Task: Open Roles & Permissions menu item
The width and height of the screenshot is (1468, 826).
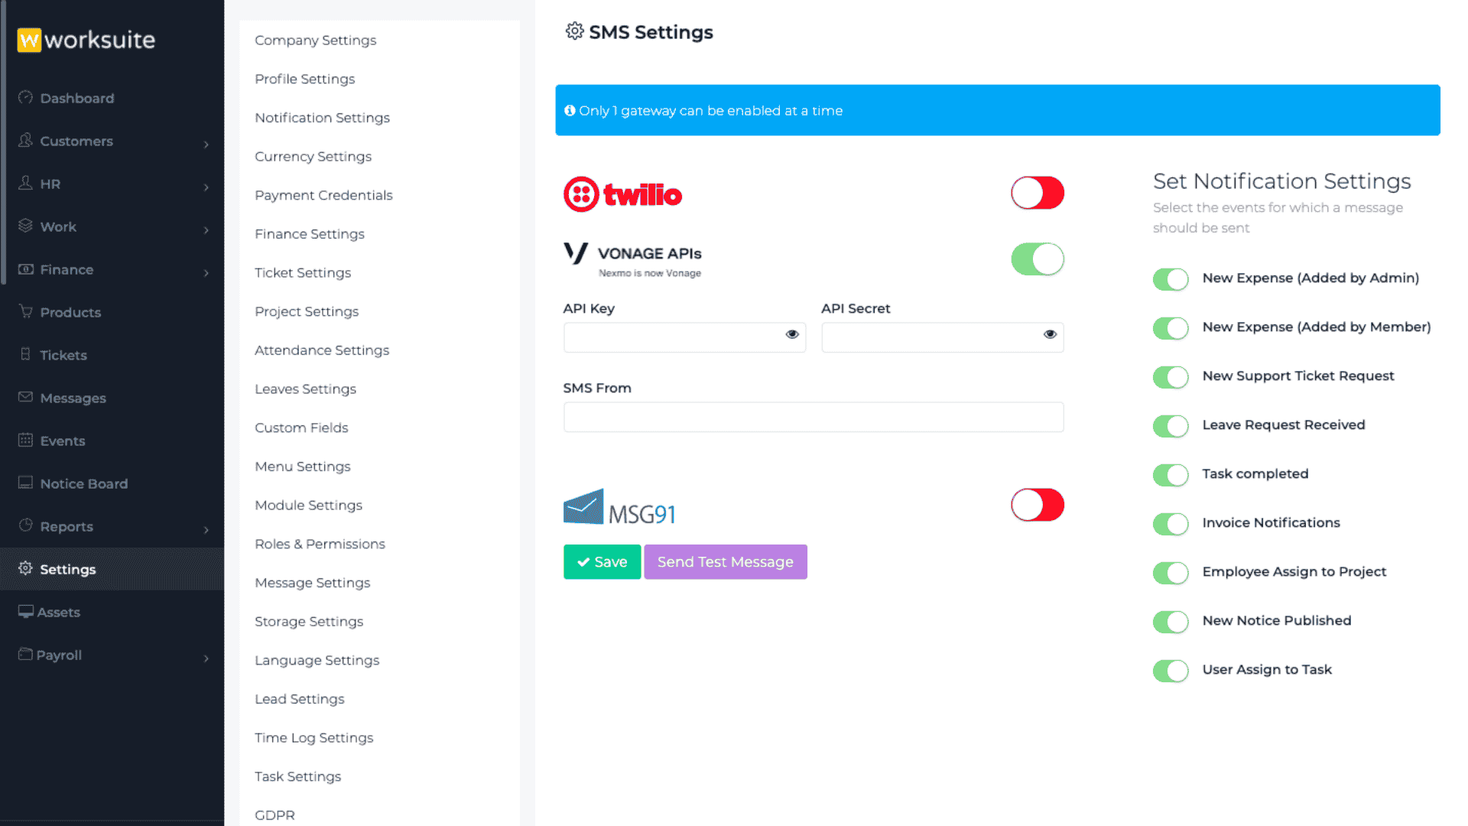Action: pos(320,544)
